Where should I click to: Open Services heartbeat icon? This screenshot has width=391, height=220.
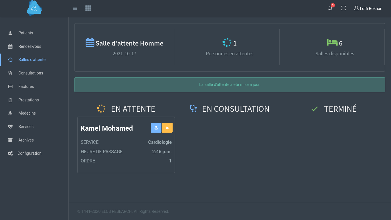point(10,127)
